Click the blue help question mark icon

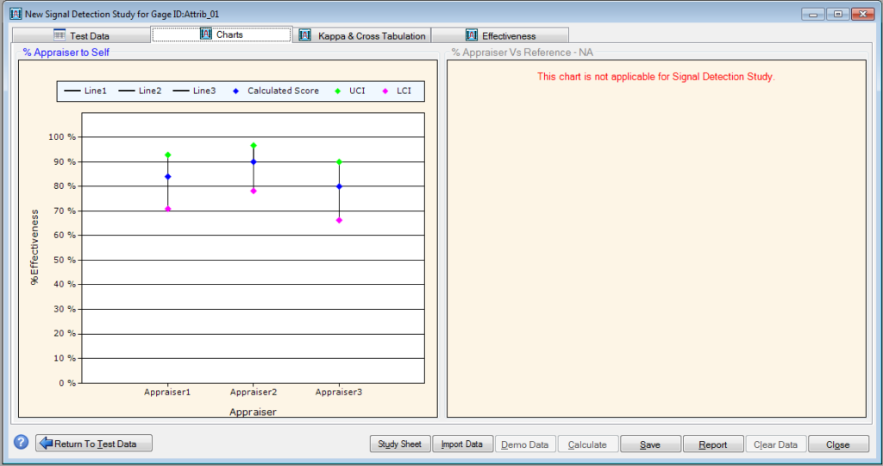(x=22, y=443)
